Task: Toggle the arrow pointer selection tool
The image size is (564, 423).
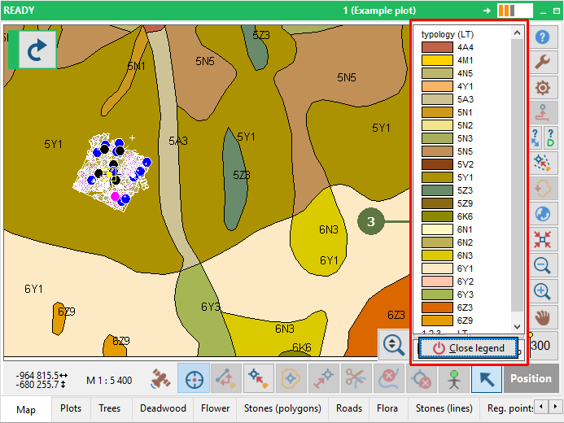Action: (486, 378)
